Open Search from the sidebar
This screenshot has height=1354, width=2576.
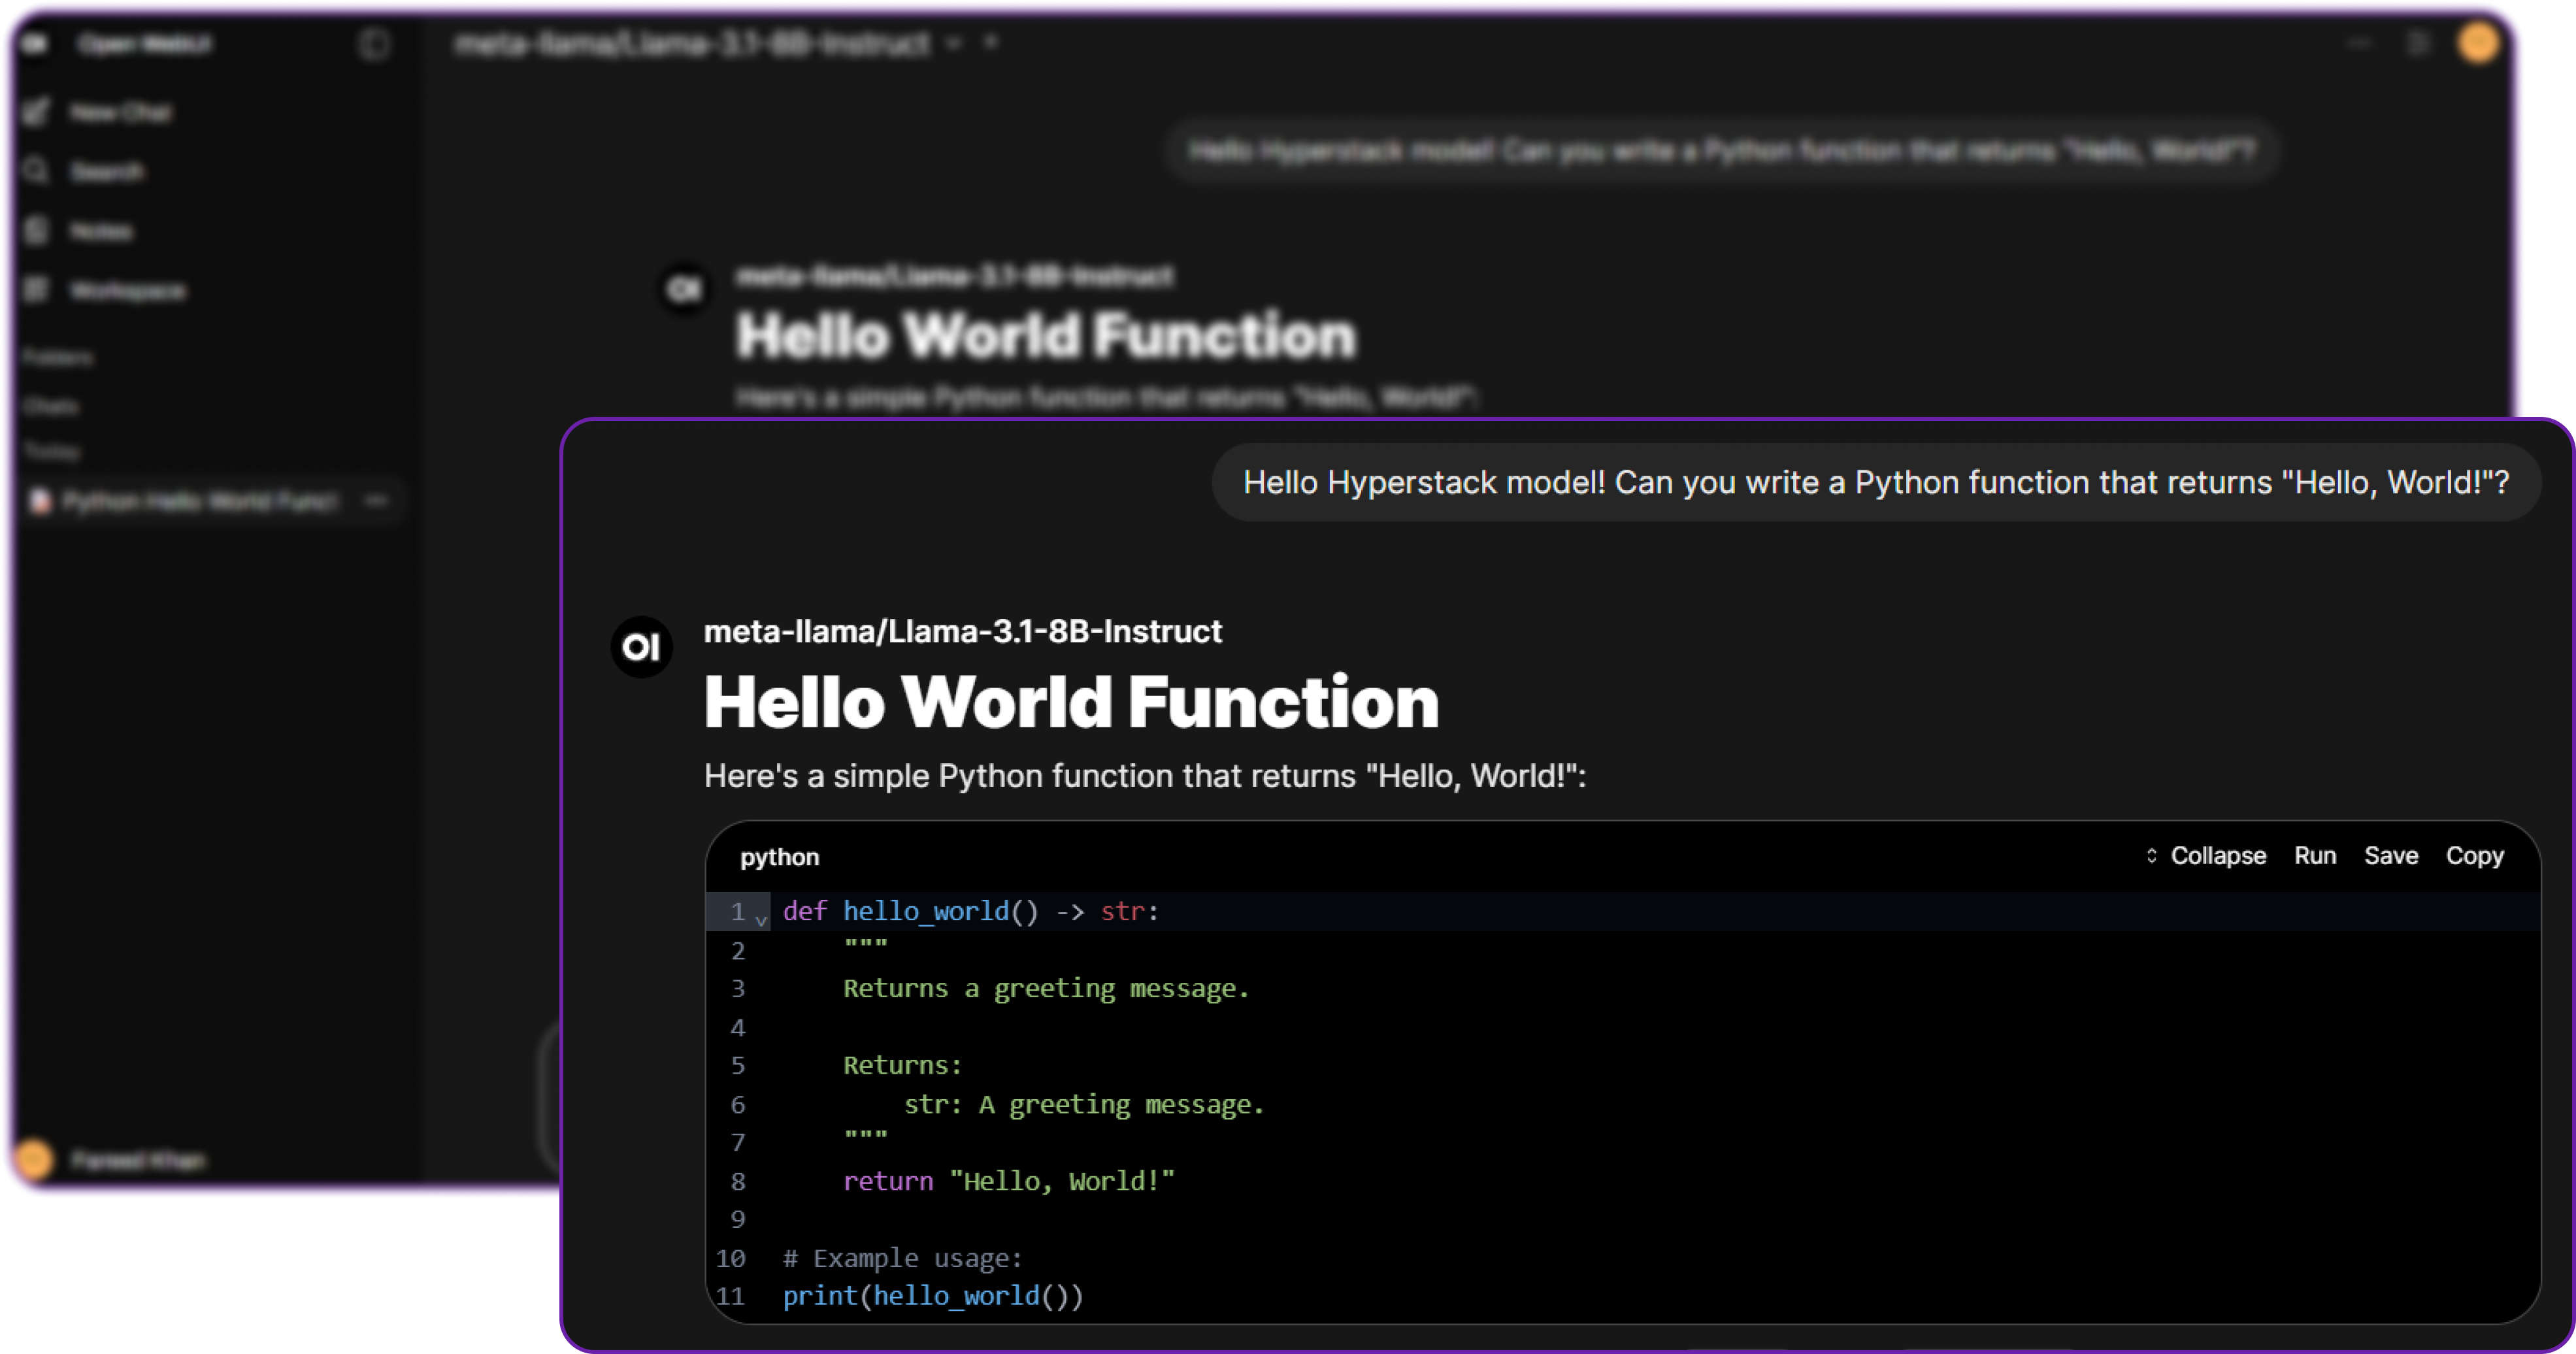tap(106, 172)
